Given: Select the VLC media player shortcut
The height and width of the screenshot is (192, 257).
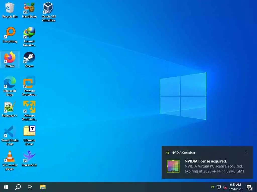Looking at the screenshot, I should (x=10, y=160).
